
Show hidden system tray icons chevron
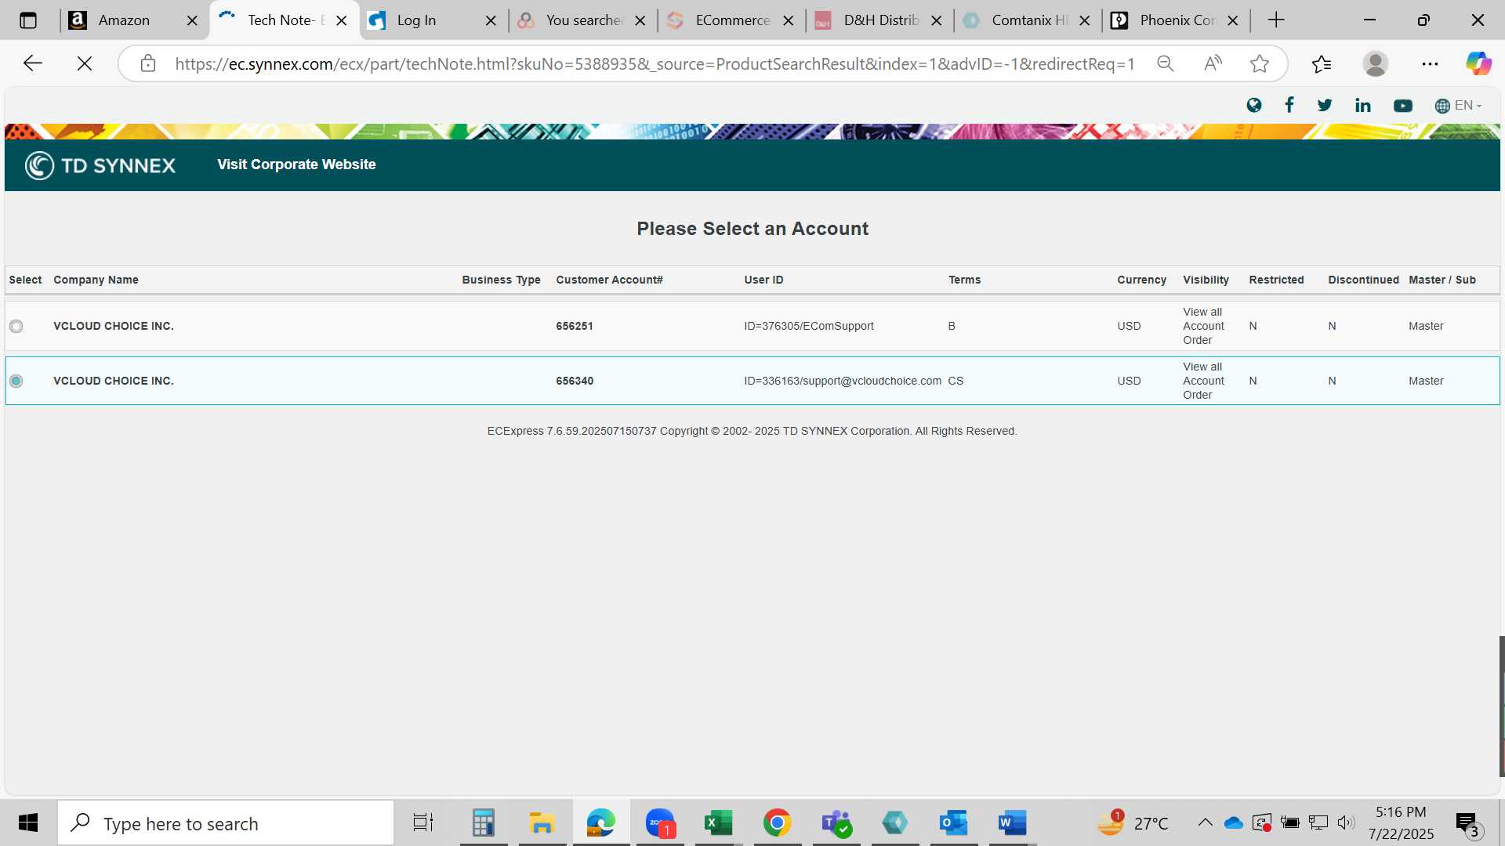[1206, 822]
